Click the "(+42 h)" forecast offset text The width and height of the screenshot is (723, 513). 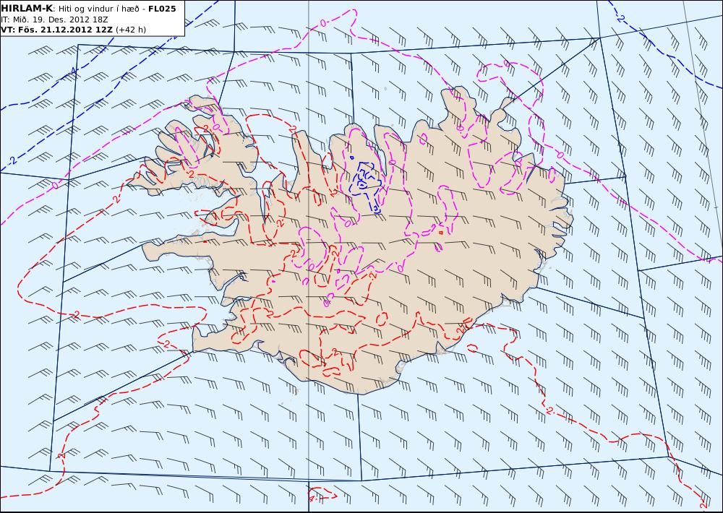130,30
